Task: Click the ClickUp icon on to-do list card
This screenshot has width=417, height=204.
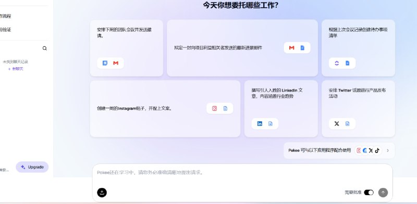Action: 337,63
